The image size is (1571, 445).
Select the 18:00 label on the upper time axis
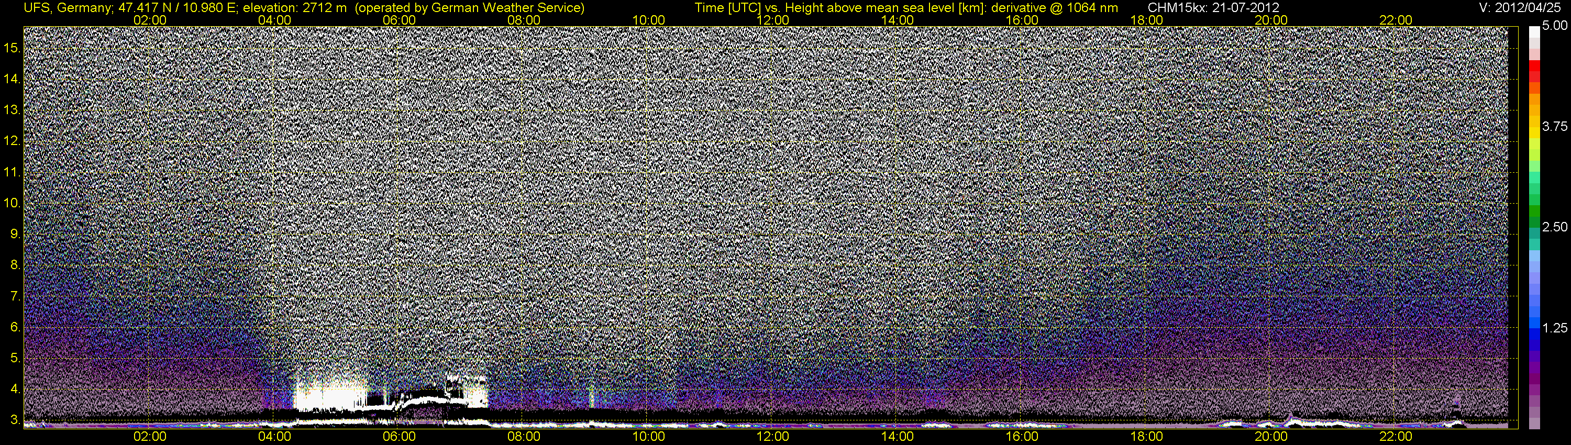coord(1146,20)
